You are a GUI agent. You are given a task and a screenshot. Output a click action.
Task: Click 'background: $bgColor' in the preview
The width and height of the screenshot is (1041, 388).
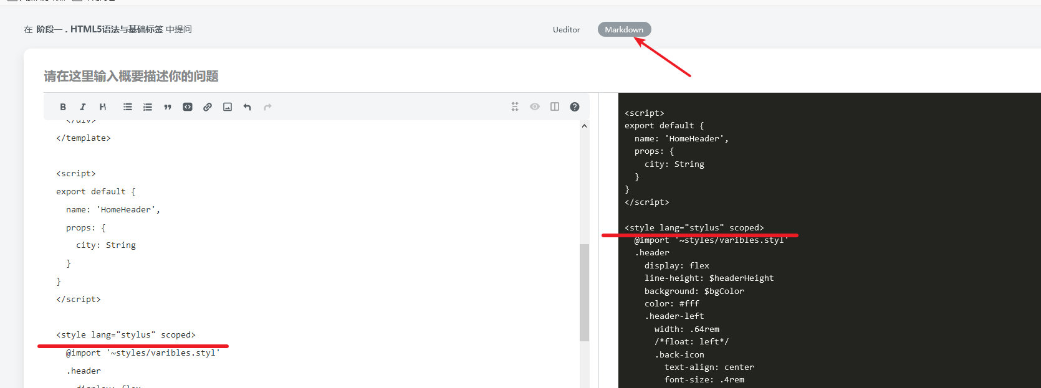click(x=694, y=291)
